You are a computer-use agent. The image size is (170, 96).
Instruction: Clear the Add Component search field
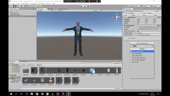[152, 46]
